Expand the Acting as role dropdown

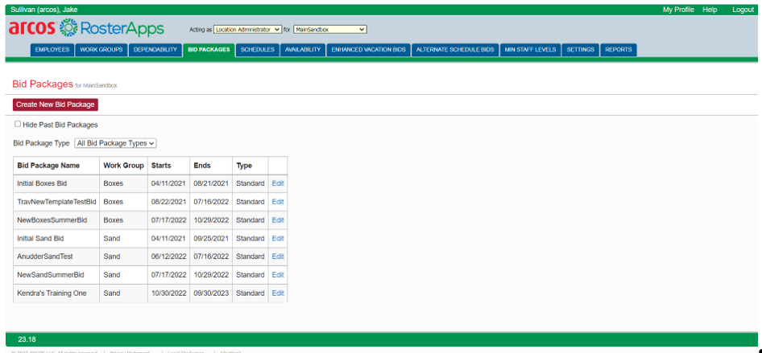(247, 30)
